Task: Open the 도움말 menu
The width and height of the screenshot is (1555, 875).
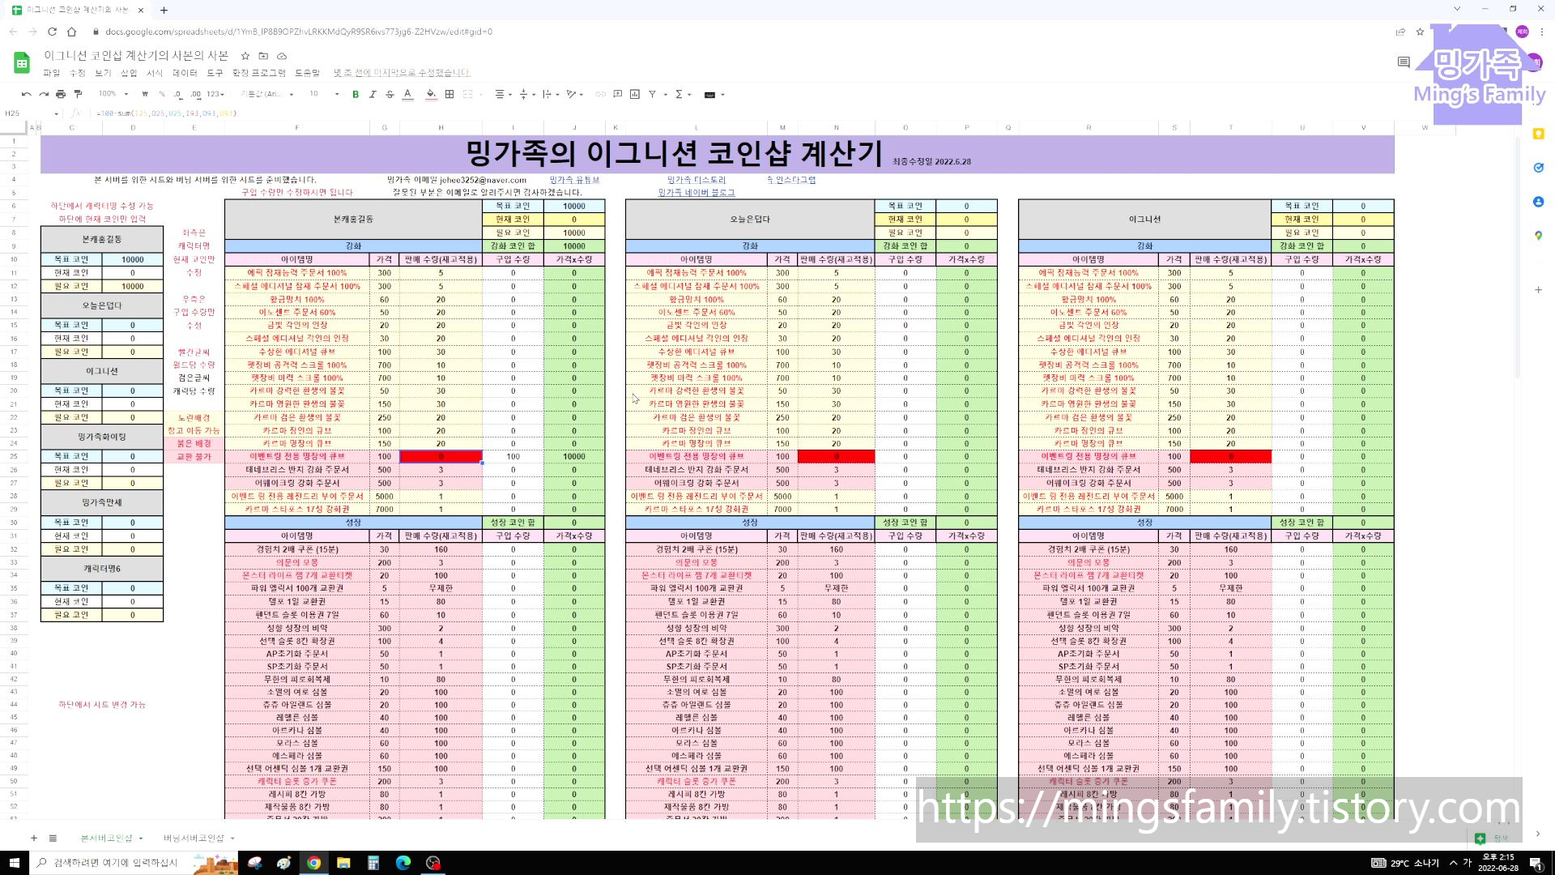Action: pos(307,73)
